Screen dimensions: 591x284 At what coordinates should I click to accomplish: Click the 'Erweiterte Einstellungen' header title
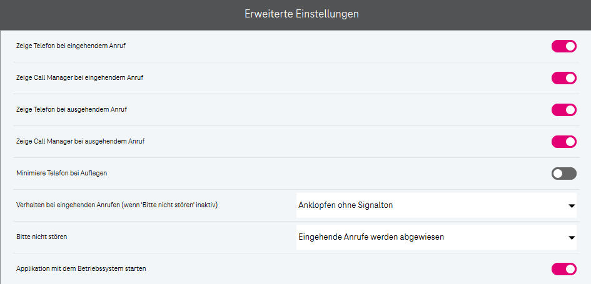(301, 14)
